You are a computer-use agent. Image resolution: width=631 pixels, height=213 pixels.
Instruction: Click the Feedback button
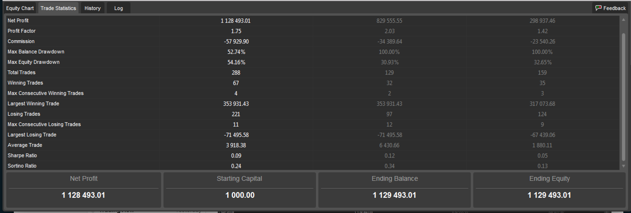tap(610, 8)
